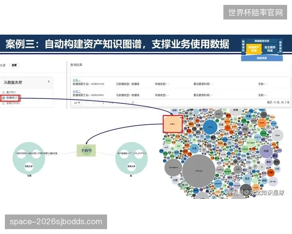
Task: Click the 元数据类型 panel header
Action: 26,82
